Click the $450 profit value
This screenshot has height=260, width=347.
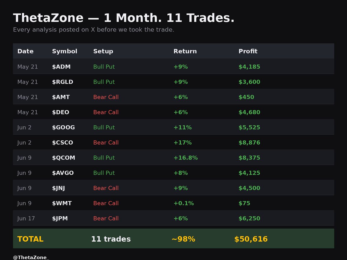click(246, 97)
